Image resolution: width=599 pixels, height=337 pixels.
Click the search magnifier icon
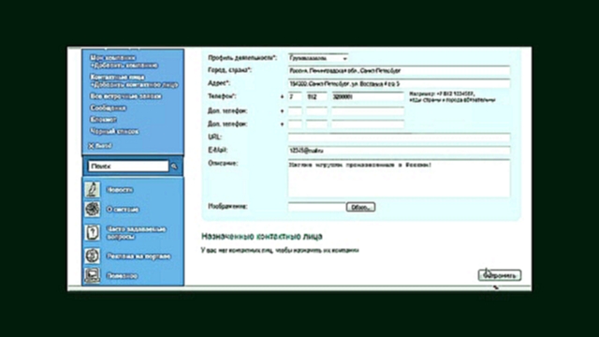pos(174,167)
